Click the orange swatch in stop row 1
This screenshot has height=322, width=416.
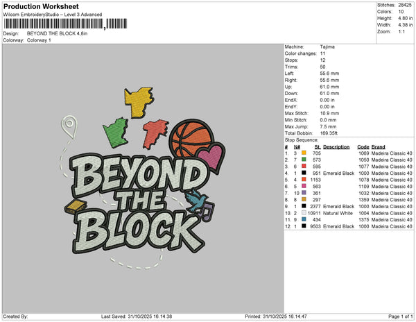click(x=304, y=153)
